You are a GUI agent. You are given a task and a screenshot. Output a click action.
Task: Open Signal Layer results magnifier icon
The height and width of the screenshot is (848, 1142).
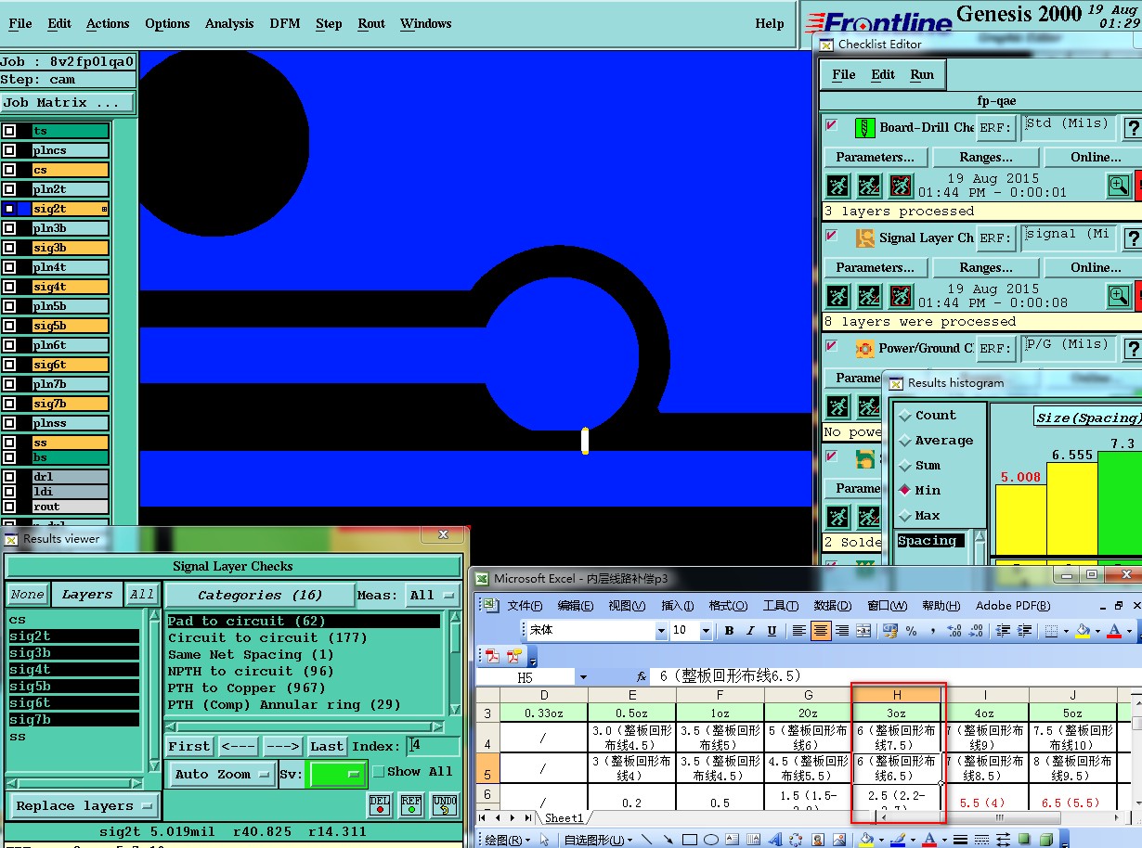[1120, 296]
